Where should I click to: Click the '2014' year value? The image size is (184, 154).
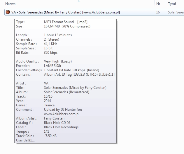pos(48,101)
